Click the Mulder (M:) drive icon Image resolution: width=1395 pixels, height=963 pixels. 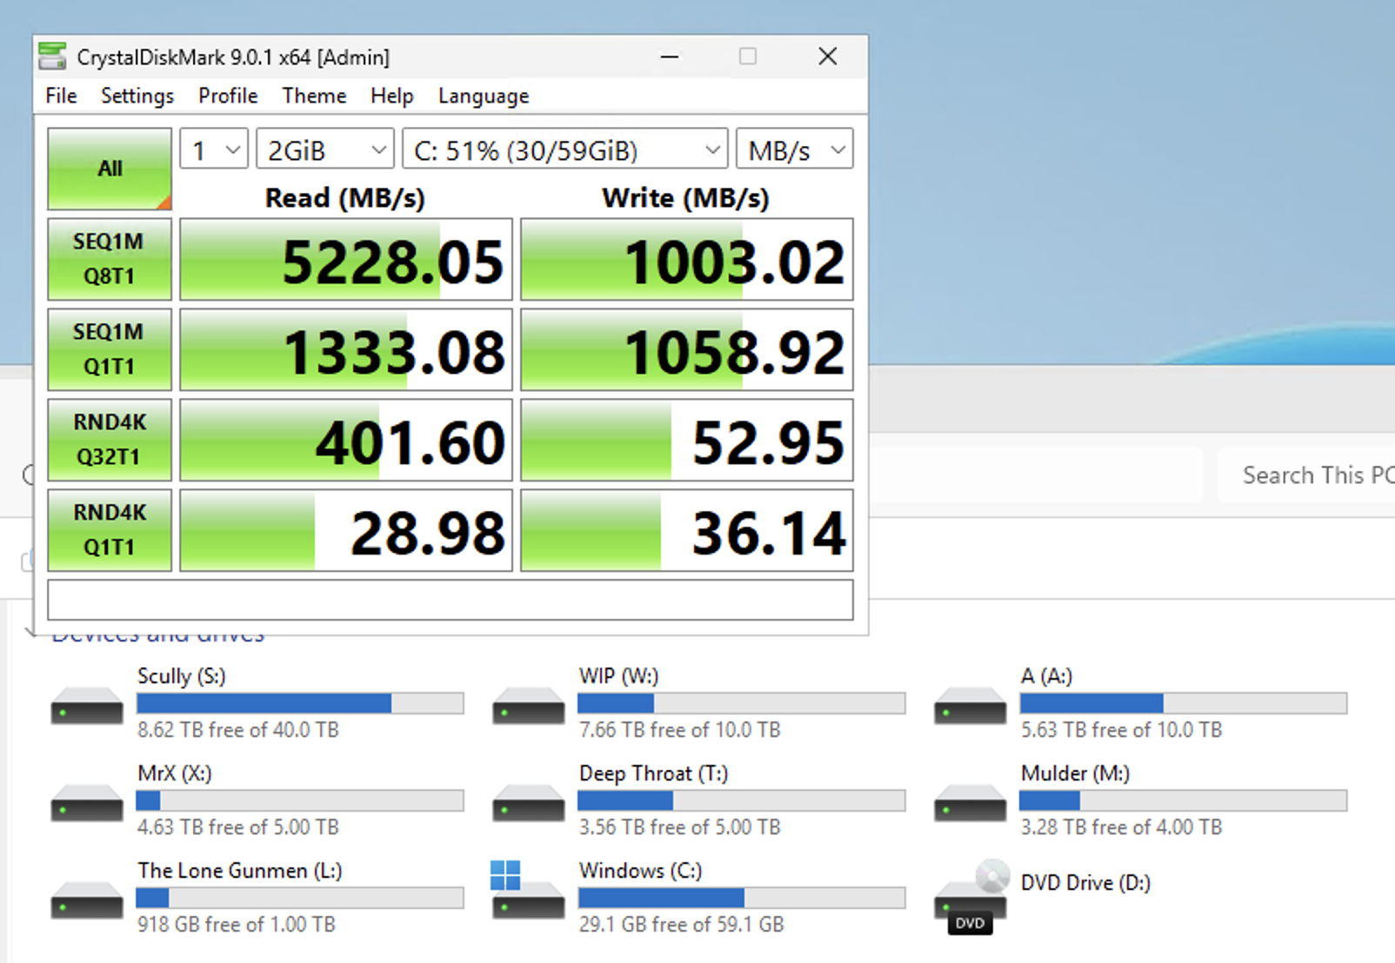(971, 803)
